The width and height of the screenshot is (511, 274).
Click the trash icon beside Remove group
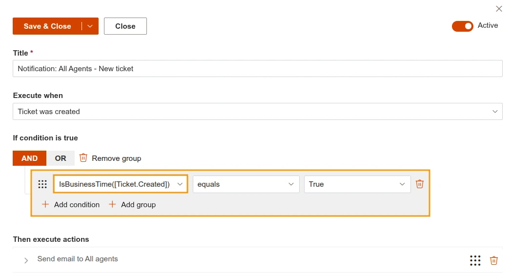83,158
